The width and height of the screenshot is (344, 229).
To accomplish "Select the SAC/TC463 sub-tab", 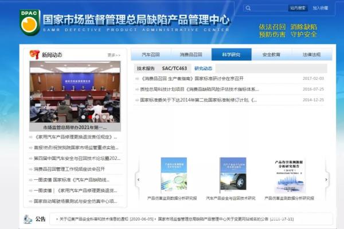I will 174,68.
